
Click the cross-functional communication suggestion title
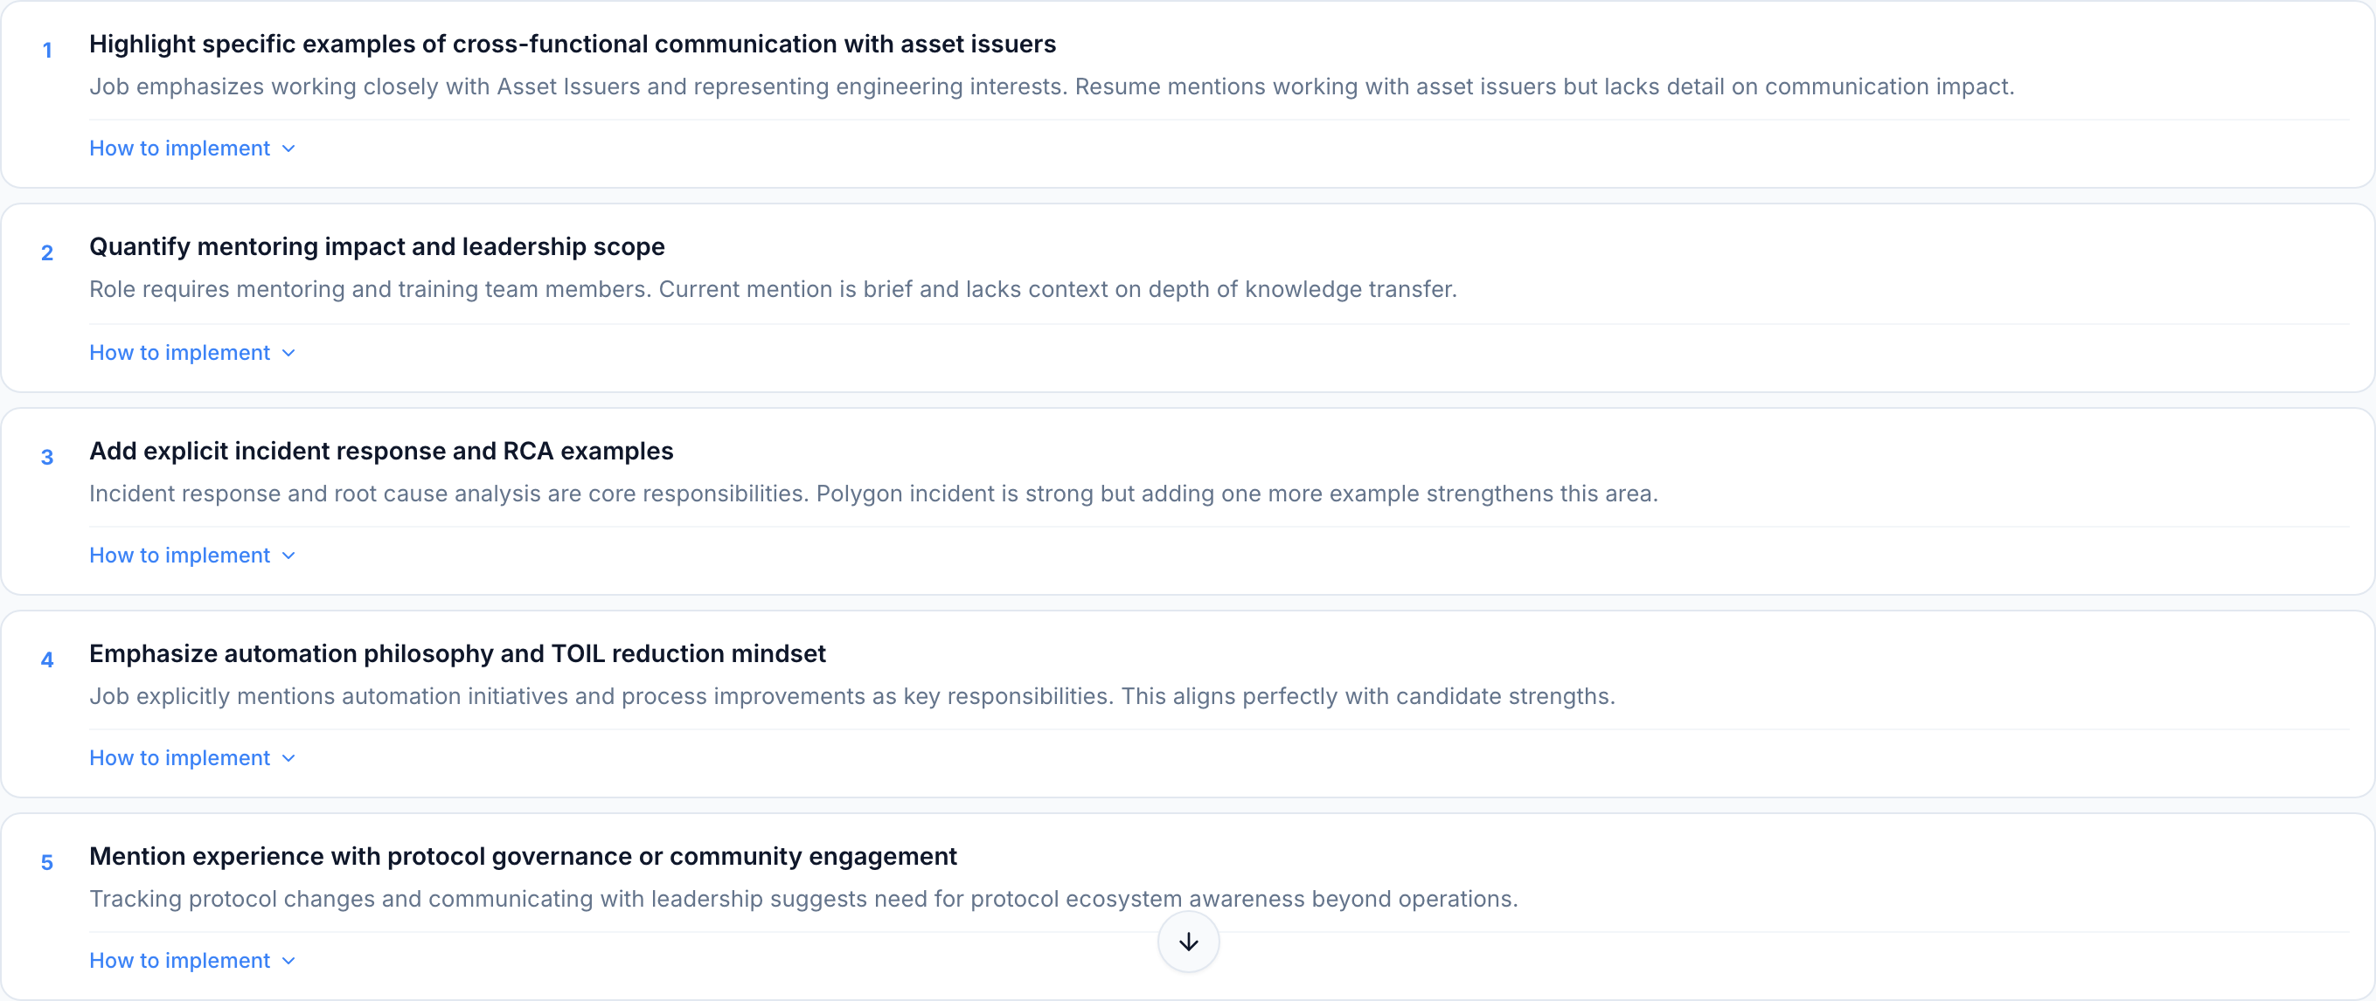tap(572, 45)
